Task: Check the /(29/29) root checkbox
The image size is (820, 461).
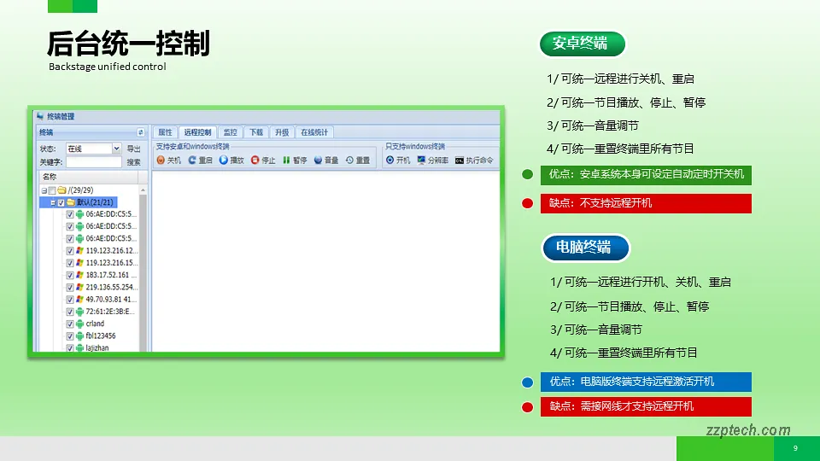Action: click(52, 190)
